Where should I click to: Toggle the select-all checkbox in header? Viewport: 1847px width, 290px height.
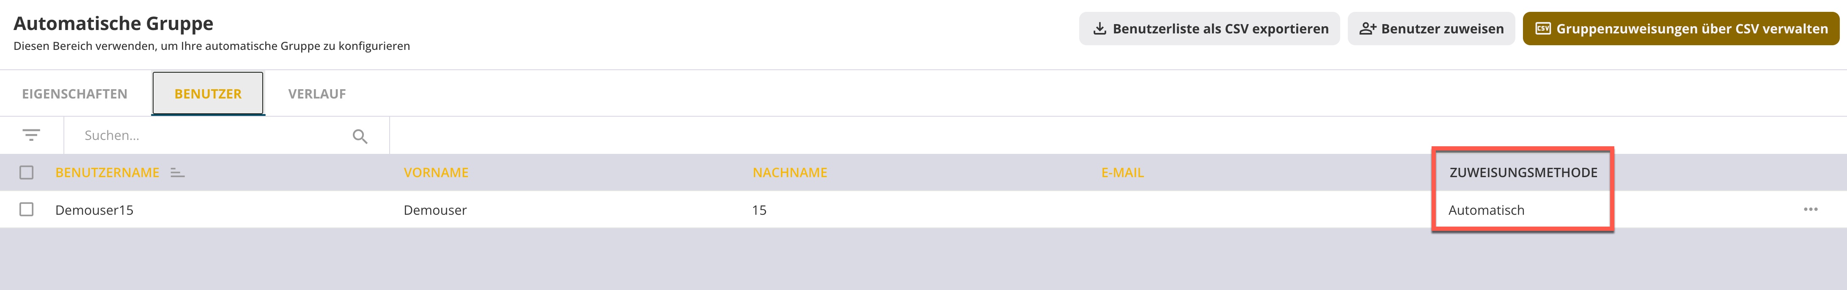coord(27,172)
